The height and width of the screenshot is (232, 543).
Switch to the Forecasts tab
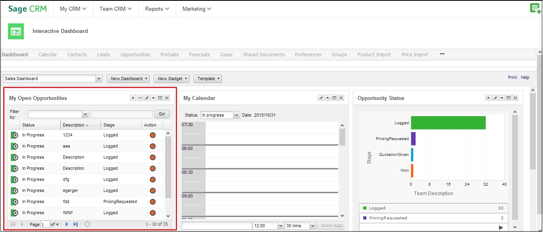coord(199,55)
